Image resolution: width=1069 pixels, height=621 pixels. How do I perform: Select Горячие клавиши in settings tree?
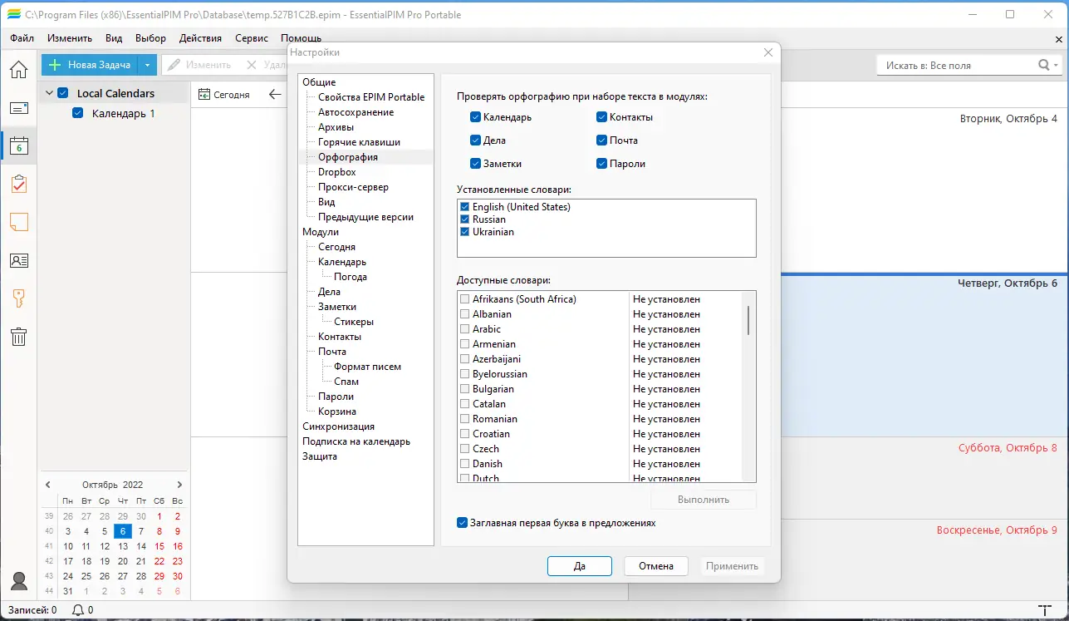coord(359,142)
